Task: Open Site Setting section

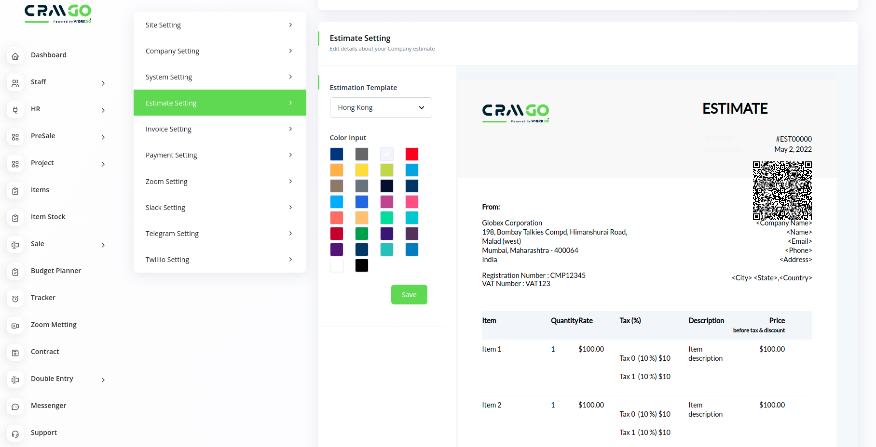Action: pyautogui.click(x=220, y=25)
